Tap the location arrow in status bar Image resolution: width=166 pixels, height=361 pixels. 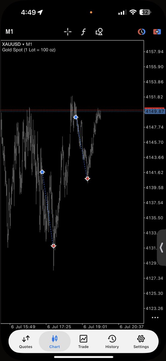click(40, 12)
